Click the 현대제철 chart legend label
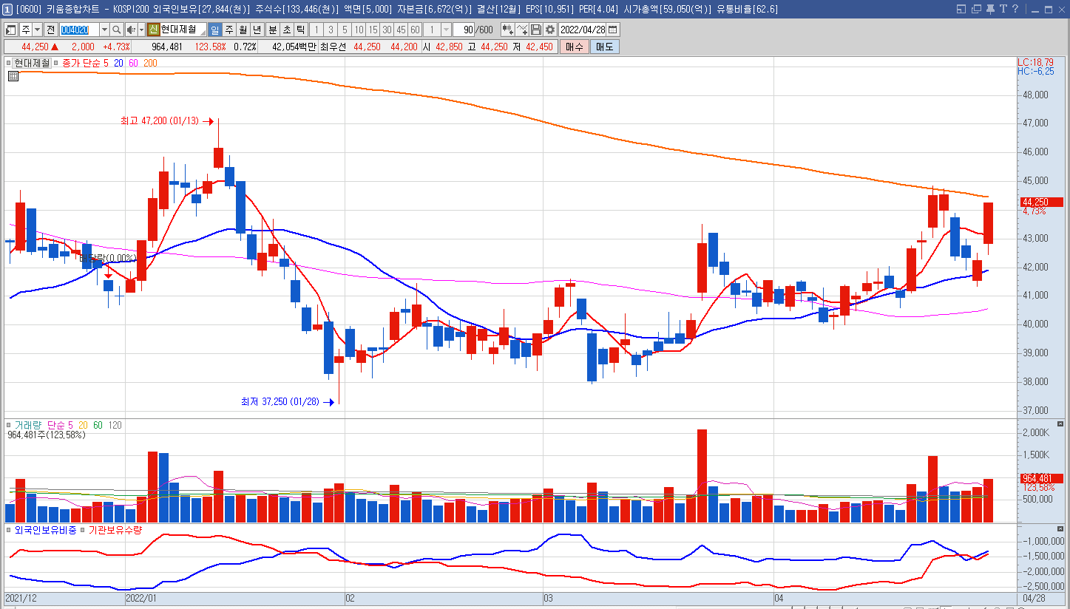Screen dimensions: 1070x609 [x=32, y=63]
